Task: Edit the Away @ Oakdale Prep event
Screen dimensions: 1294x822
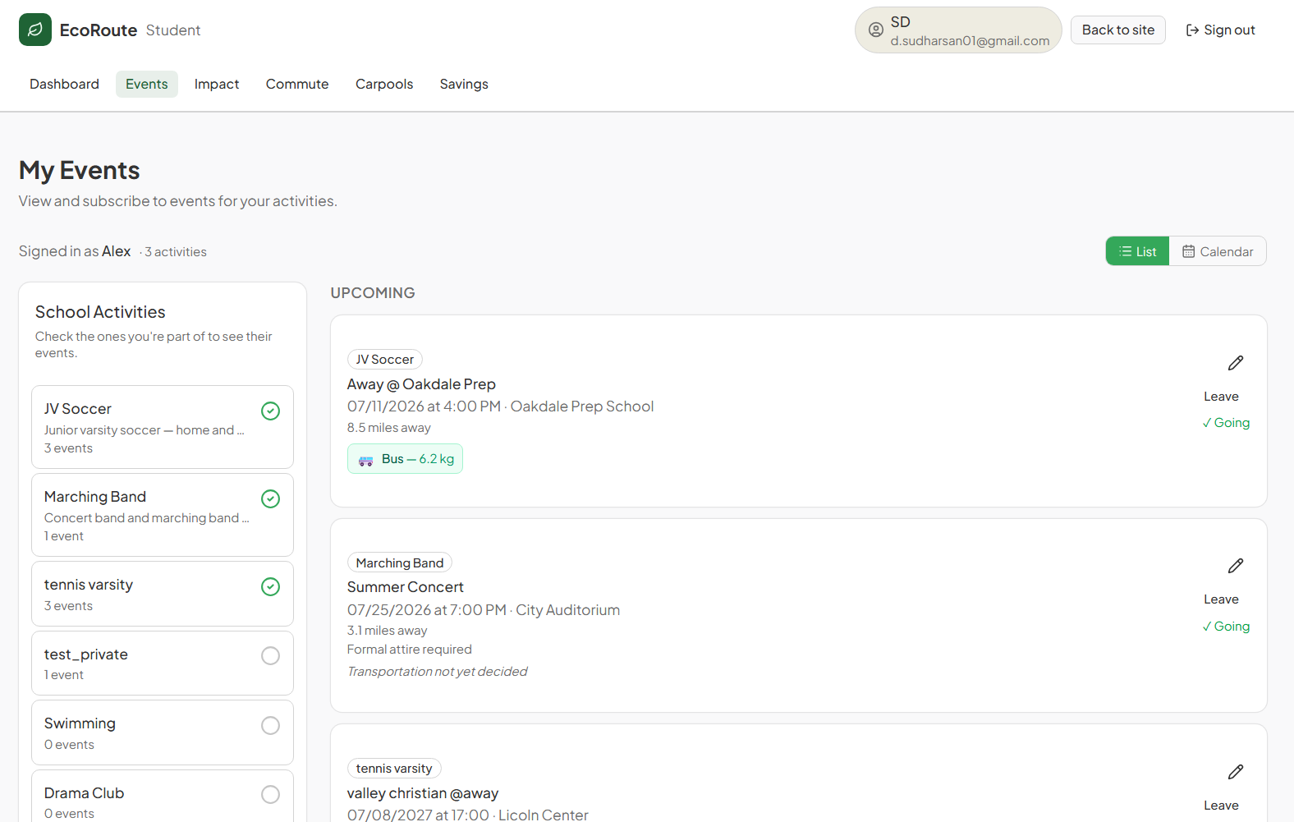Action: 1235,363
